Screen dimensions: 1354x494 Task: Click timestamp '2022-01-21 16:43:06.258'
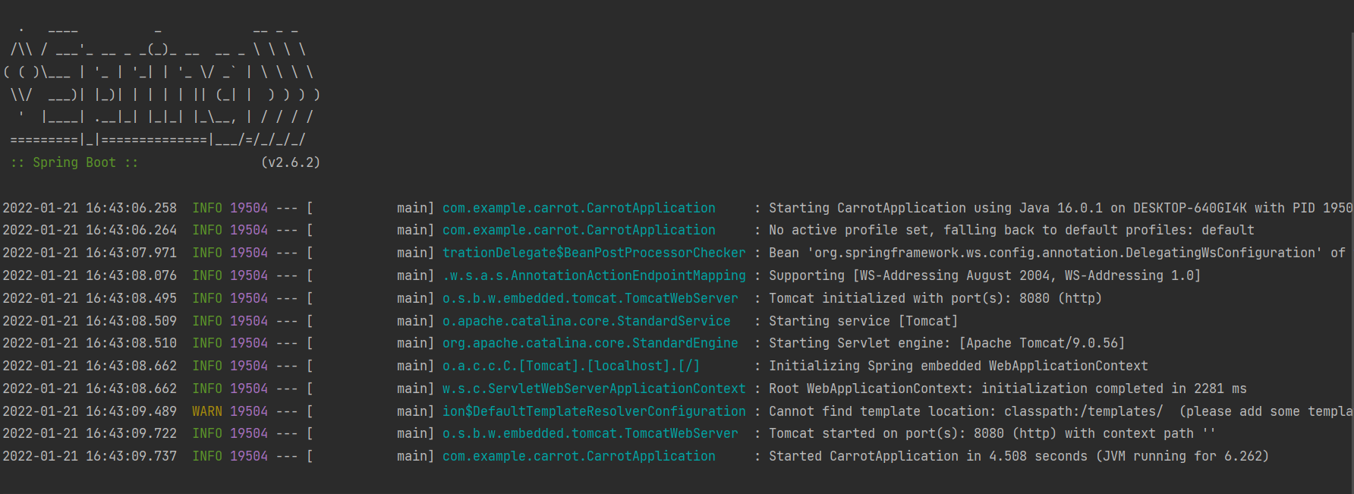point(90,208)
